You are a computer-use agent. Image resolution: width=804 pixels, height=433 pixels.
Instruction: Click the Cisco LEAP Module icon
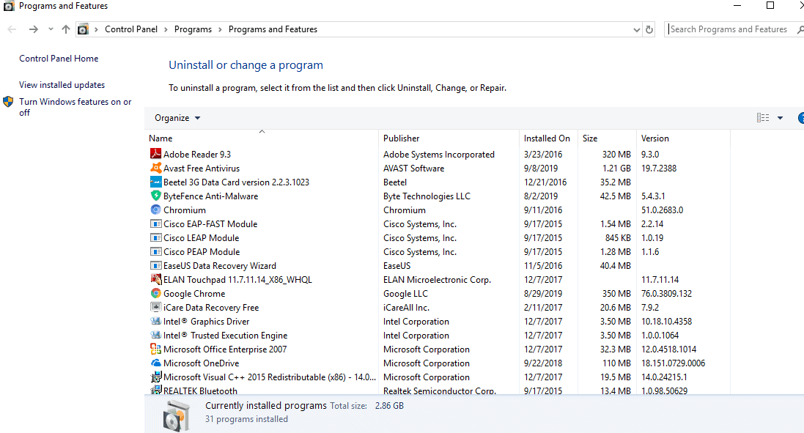(x=155, y=237)
